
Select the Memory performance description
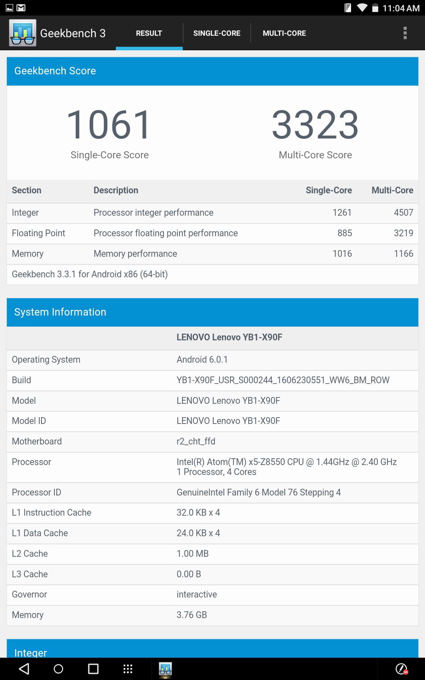coord(135,254)
